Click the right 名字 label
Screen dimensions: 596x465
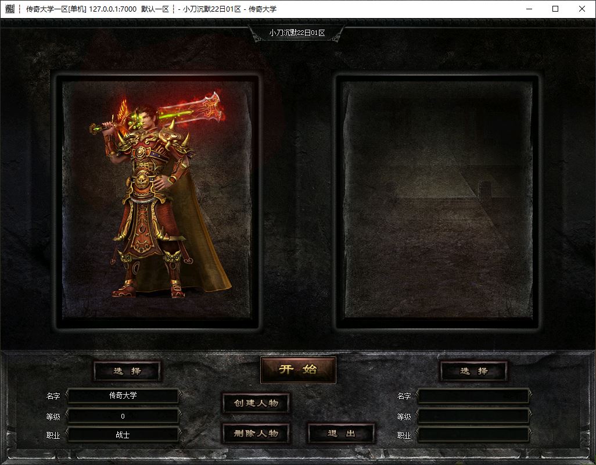coord(404,396)
